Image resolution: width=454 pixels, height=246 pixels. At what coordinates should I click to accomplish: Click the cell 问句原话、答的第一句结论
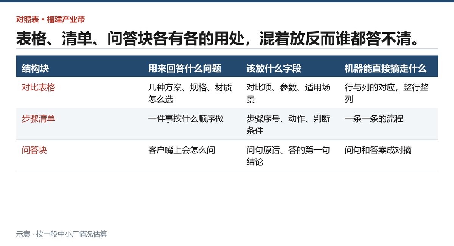click(x=288, y=156)
